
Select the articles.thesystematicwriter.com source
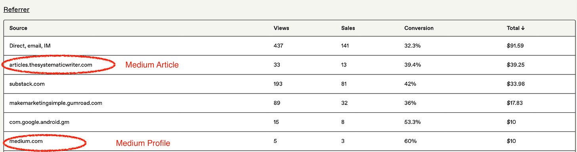pyautogui.click(x=51, y=65)
